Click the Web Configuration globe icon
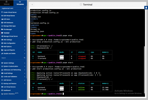 click(x=2, y=43)
